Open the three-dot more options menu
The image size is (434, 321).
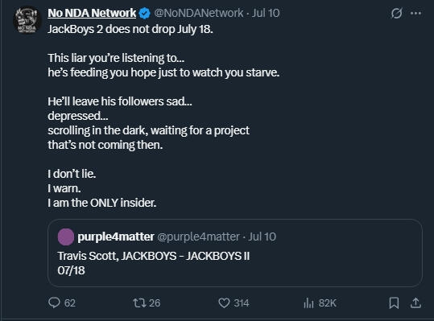point(415,13)
